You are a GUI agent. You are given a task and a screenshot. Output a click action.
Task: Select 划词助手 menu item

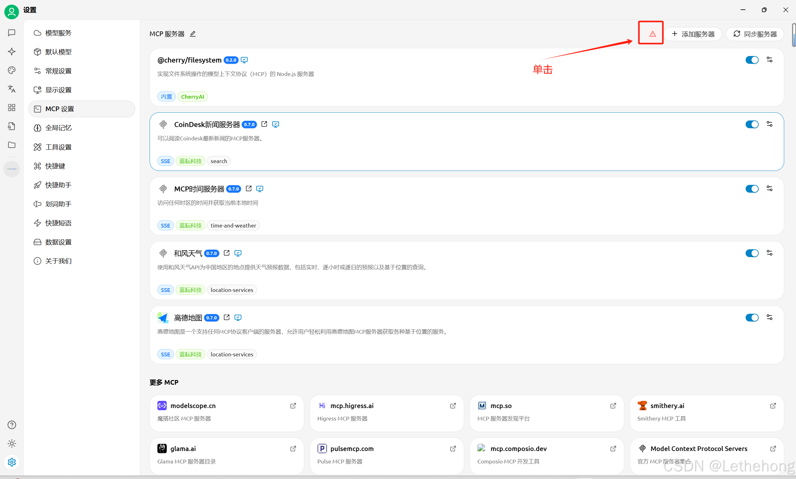click(x=81, y=204)
